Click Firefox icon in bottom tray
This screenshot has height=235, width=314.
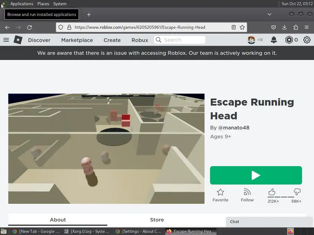point(290,231)
